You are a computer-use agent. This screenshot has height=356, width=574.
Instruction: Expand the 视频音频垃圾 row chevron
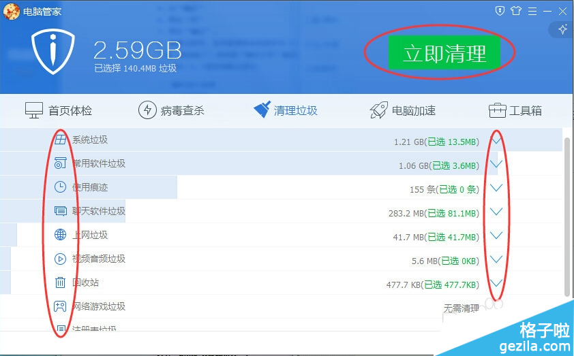pyautogui.click(x=496, y=259)
